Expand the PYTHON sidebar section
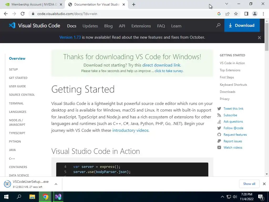The image size is (269, 202). pyautogui.click(x=15, y=141)
